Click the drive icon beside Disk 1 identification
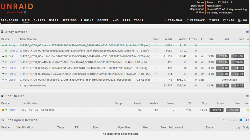The height and width of the screenshot is (140, 250). pos(21,56)
